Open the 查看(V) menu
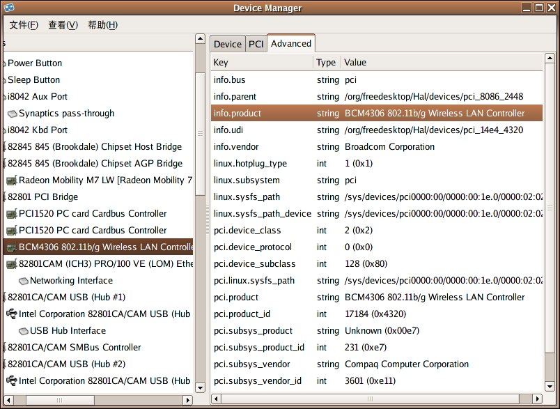560x409 pixels. click(63, 25)
